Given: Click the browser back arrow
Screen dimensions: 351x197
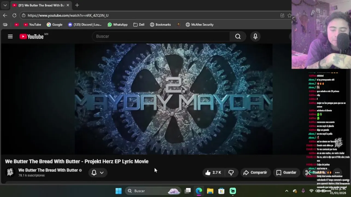Looking at the screenshot, I should (5, 15).
